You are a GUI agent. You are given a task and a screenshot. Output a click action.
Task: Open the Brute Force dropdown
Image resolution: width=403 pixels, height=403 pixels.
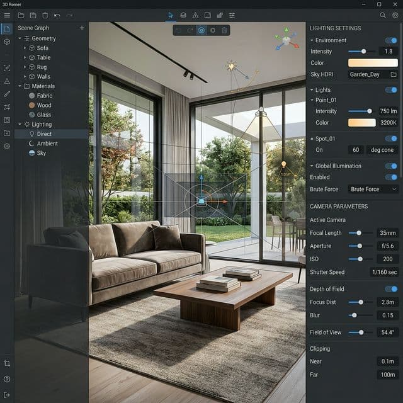[373, 189]
